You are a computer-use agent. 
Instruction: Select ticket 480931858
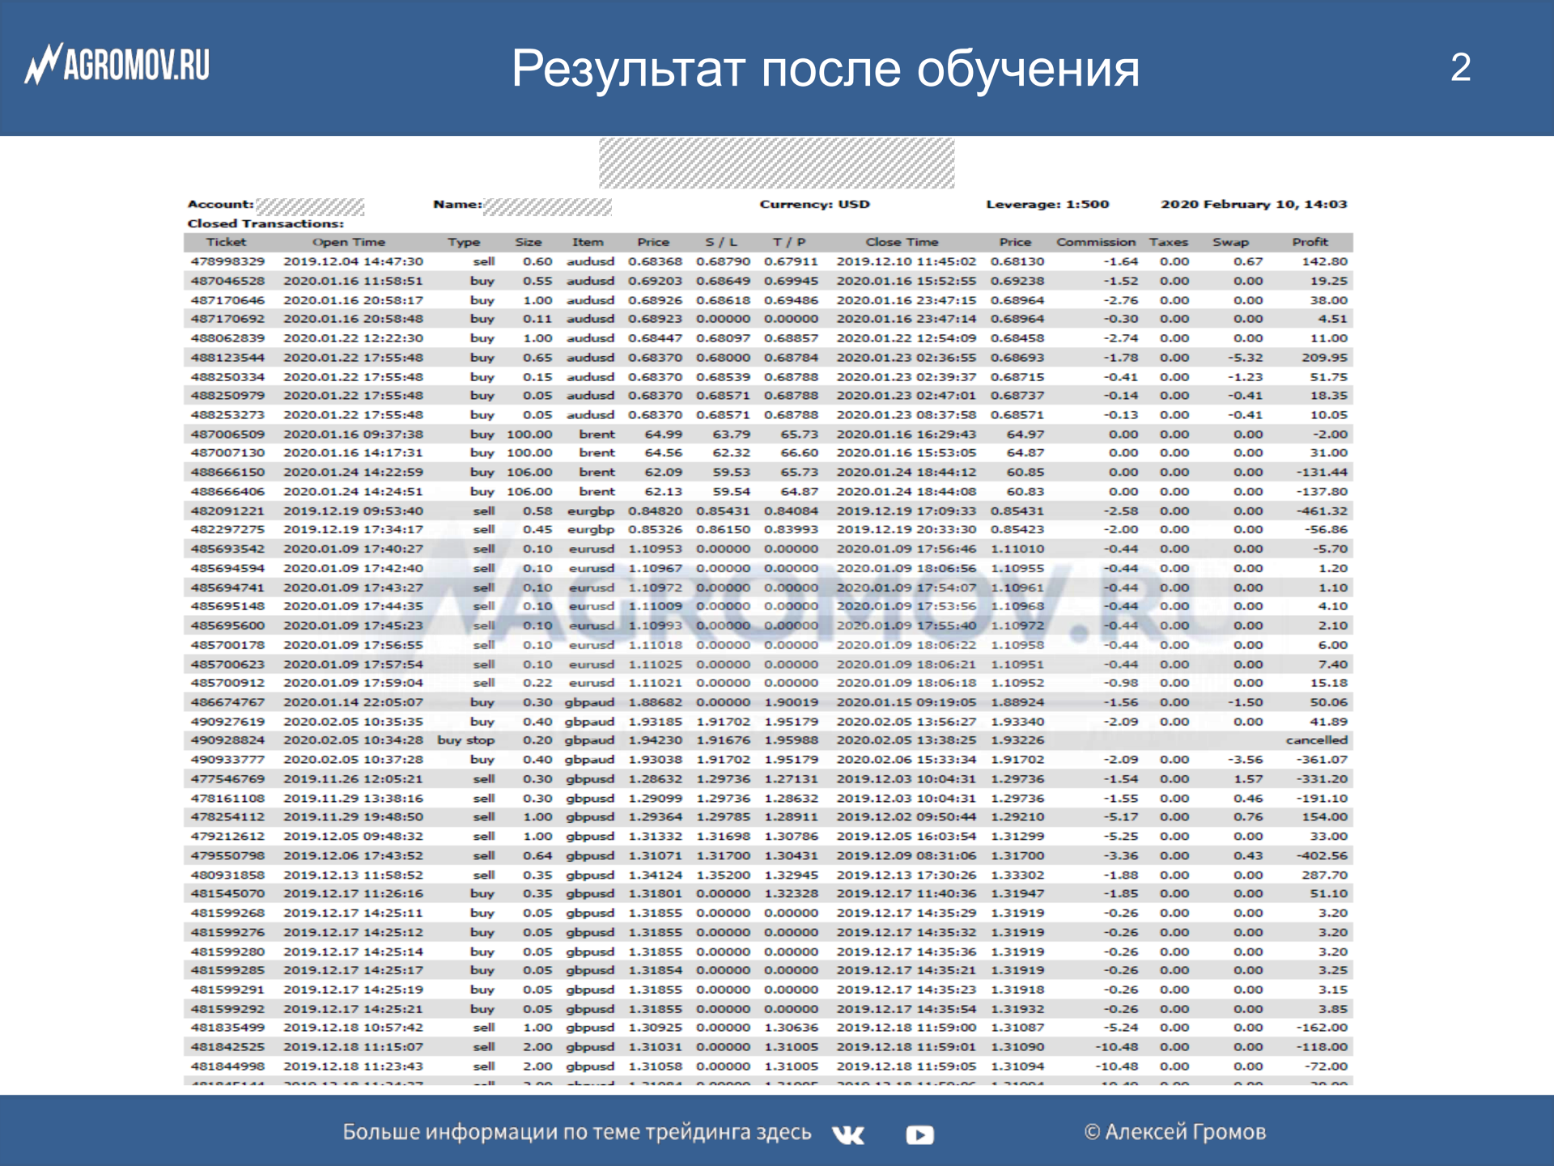click(x=227, y=875)
